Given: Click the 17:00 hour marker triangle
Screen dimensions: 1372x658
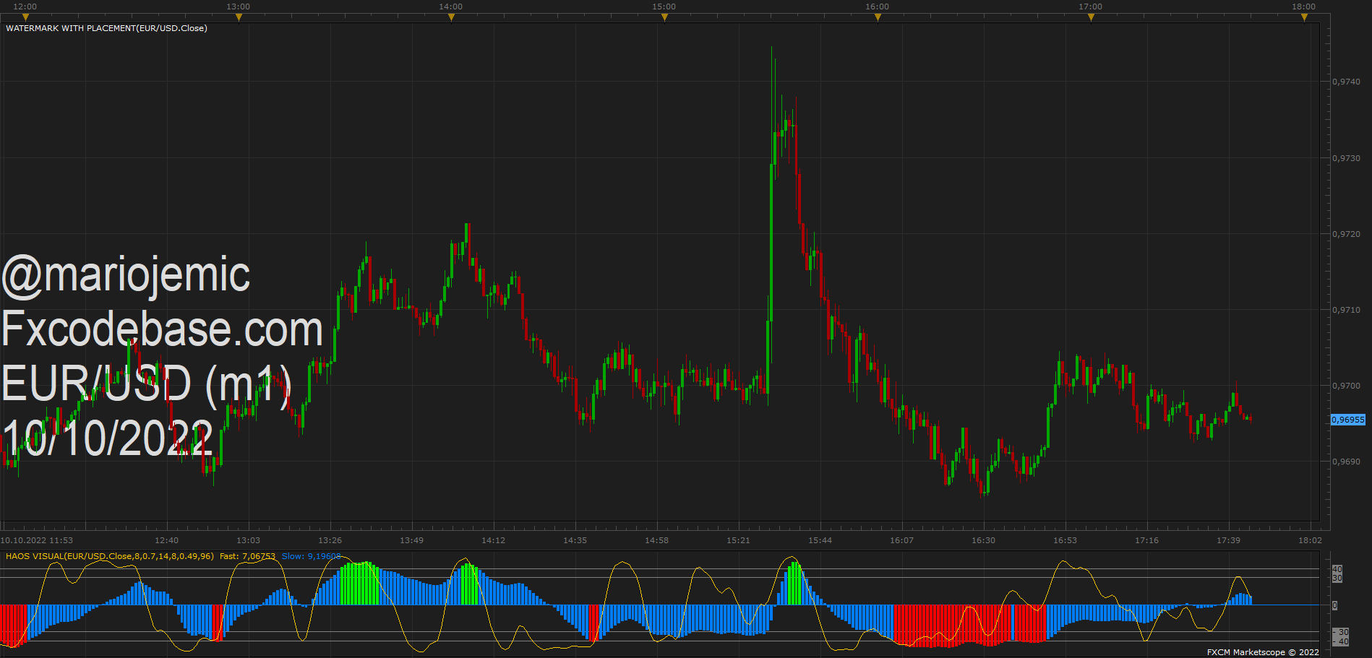Looking at the screenshot, I should [1091, 17].
